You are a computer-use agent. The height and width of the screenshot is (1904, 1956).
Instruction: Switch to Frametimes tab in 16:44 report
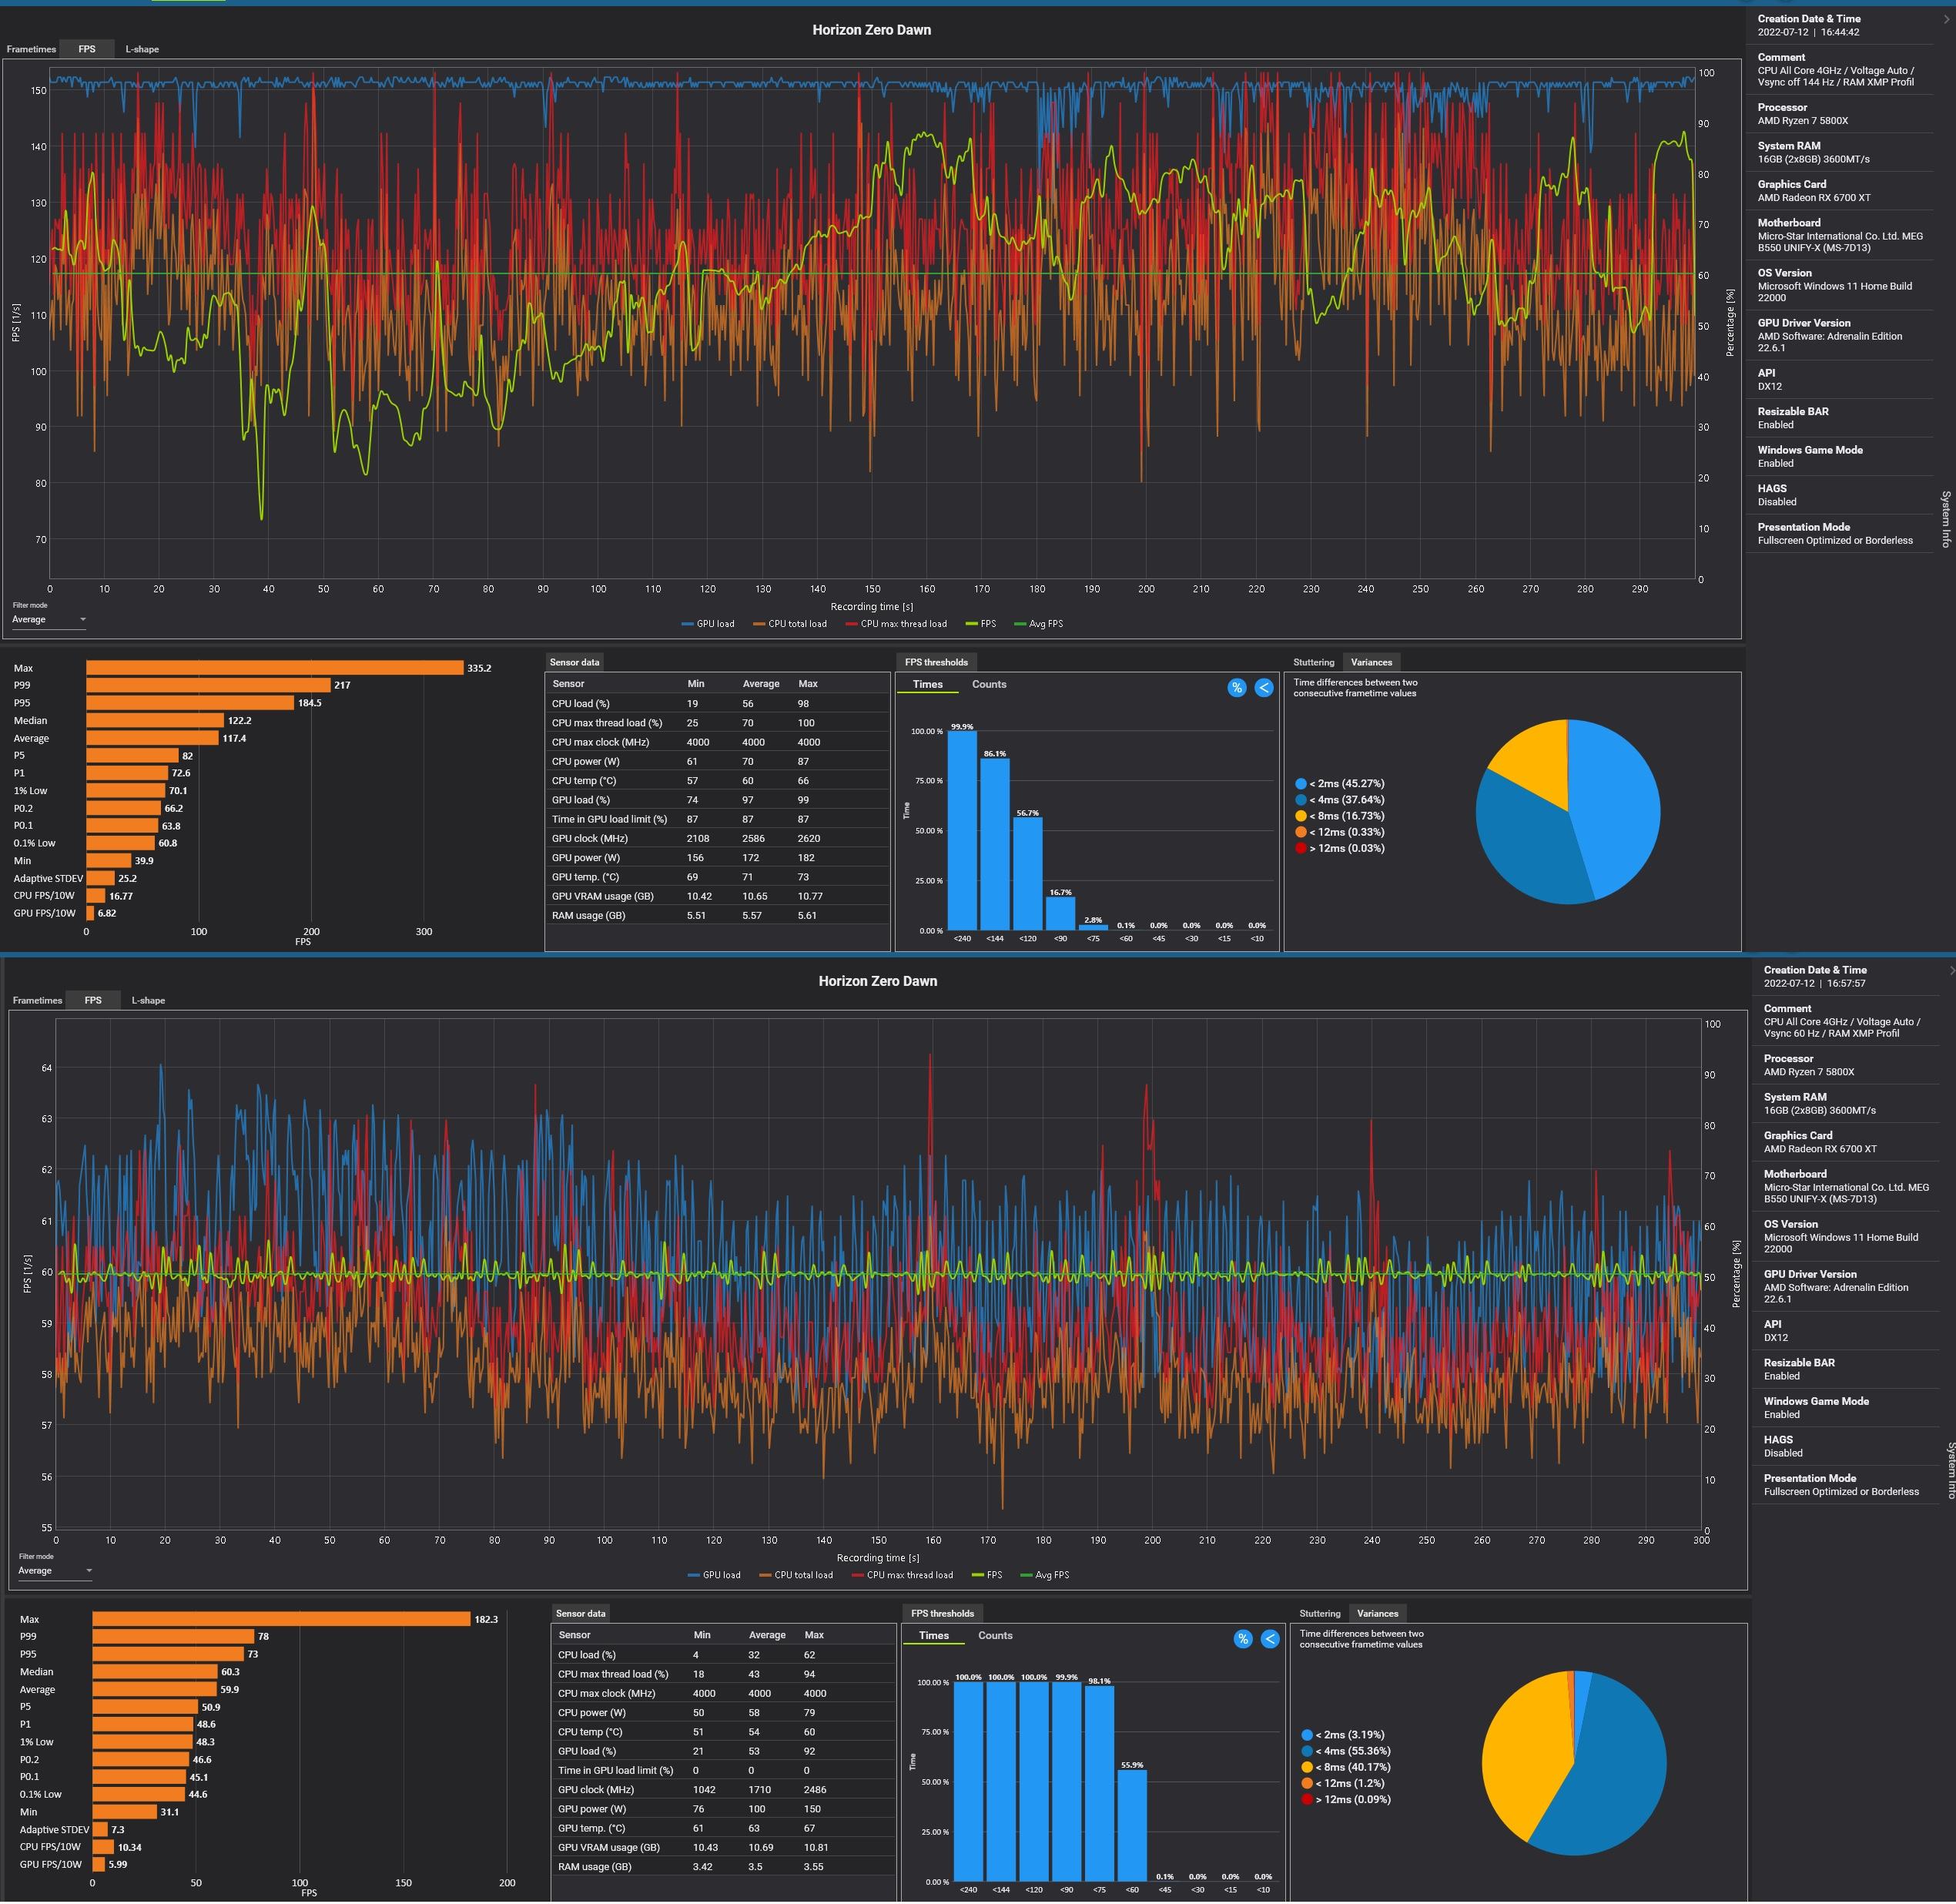point(31,49)
